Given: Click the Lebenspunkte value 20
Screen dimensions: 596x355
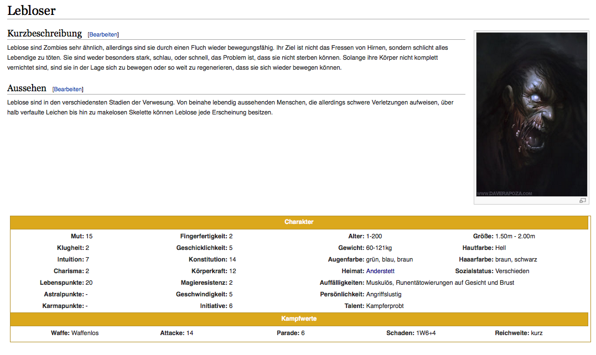Looking at the screenshot, I should pyautogui.click(x=90, y=282).
